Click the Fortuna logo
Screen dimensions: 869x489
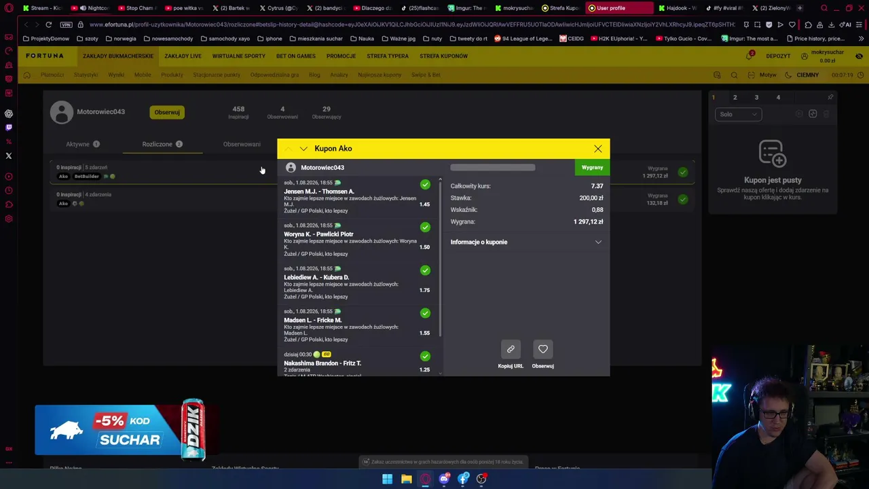45,56
